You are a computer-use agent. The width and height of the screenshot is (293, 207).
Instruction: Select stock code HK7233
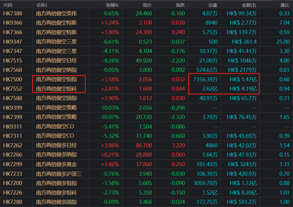(x=12, y=174)
